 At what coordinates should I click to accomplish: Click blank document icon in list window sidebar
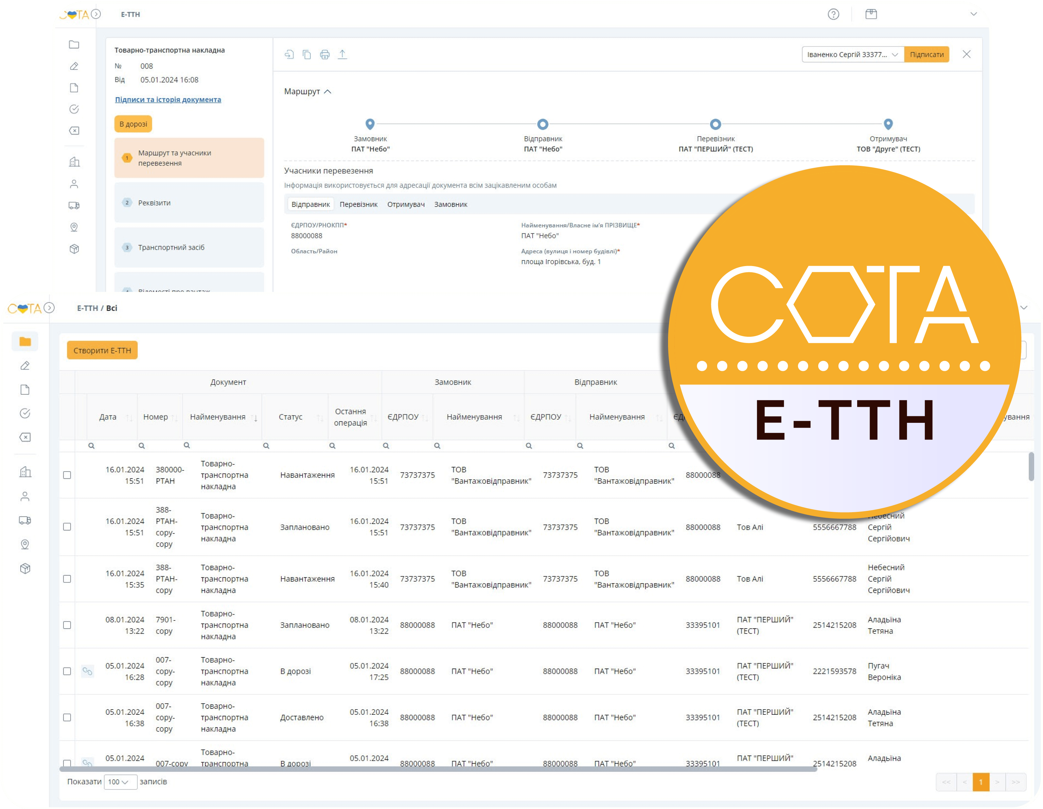point(25,390)
